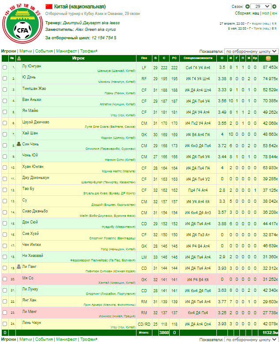Open the top Манифест tab

[66, 51]
